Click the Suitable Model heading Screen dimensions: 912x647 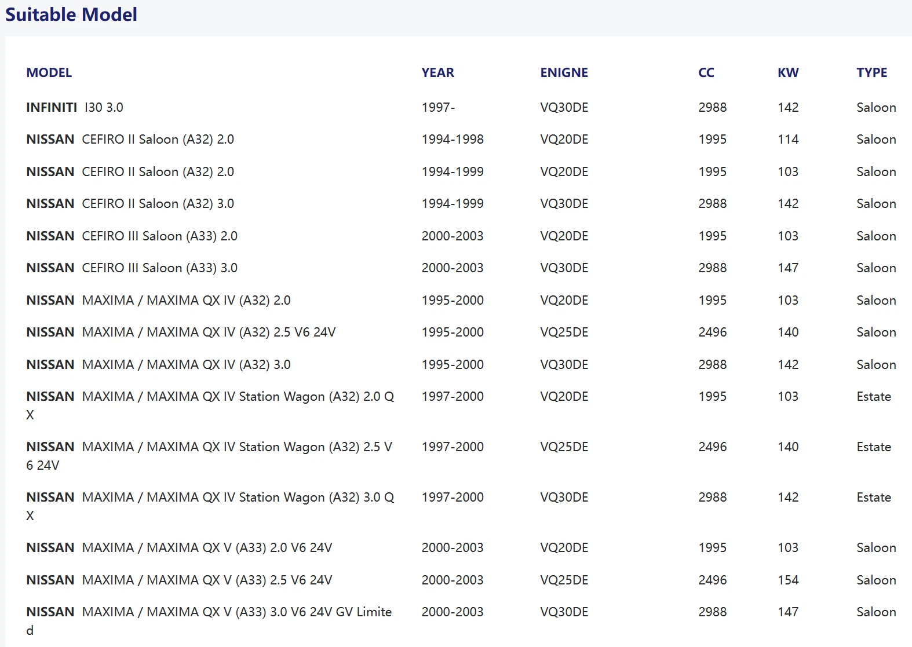pos(71,14)
